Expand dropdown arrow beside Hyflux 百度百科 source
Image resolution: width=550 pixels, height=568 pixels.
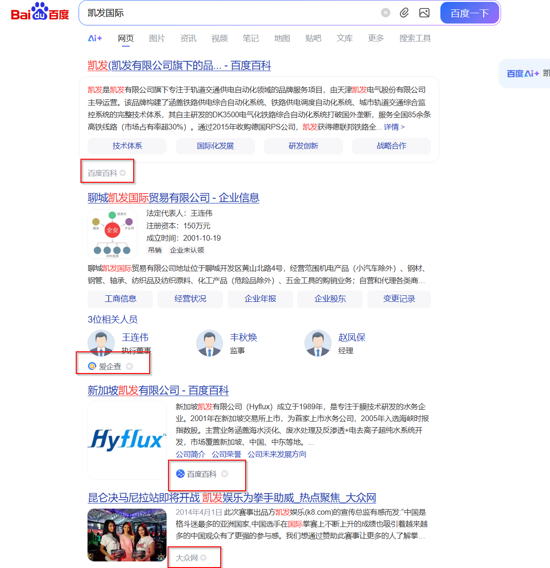tap(225, 474)
